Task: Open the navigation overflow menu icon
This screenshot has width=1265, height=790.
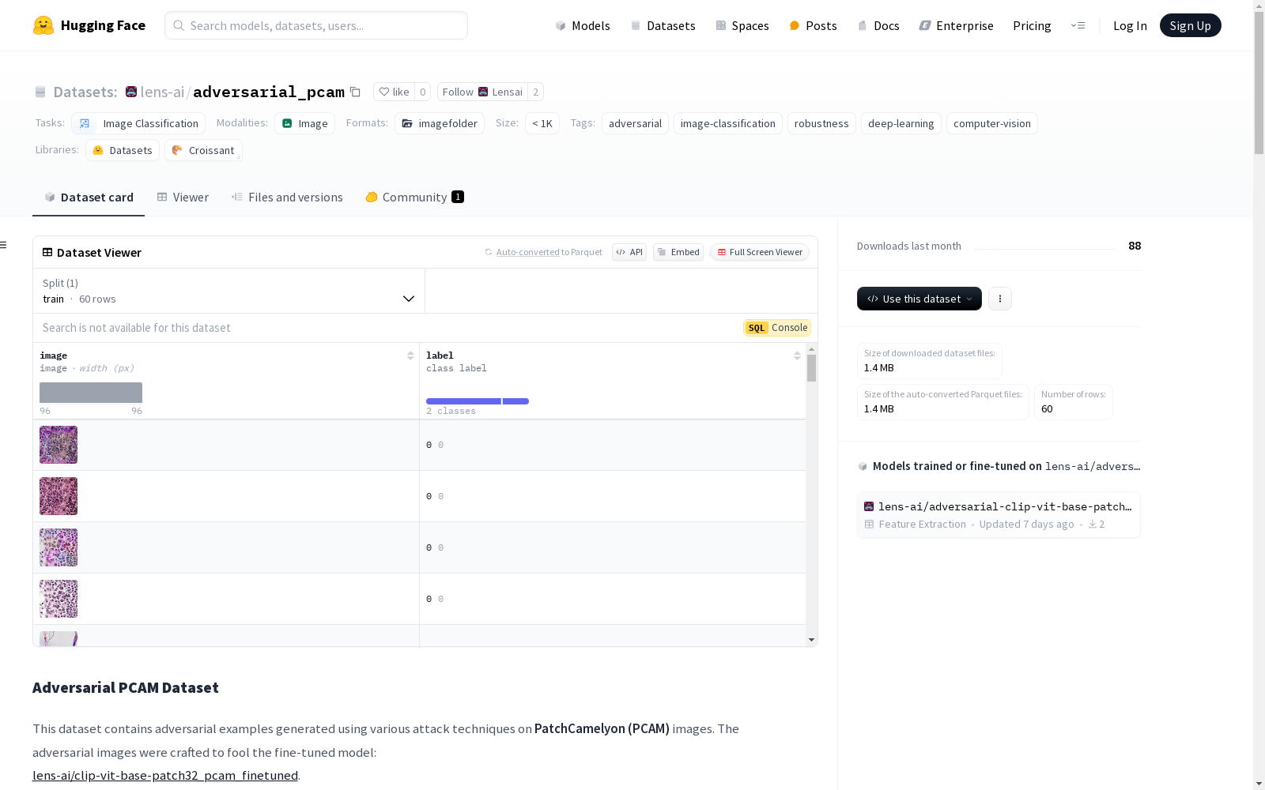Action: [1078, 25]
